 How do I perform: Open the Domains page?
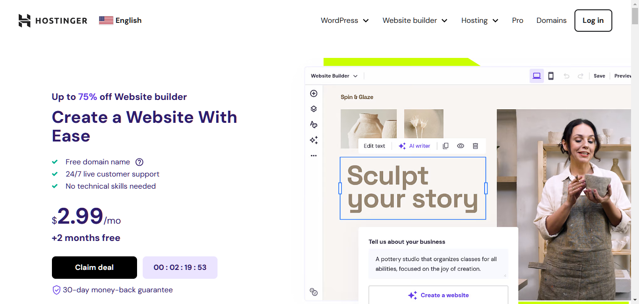pyautogui.click(x=552, y=21)
